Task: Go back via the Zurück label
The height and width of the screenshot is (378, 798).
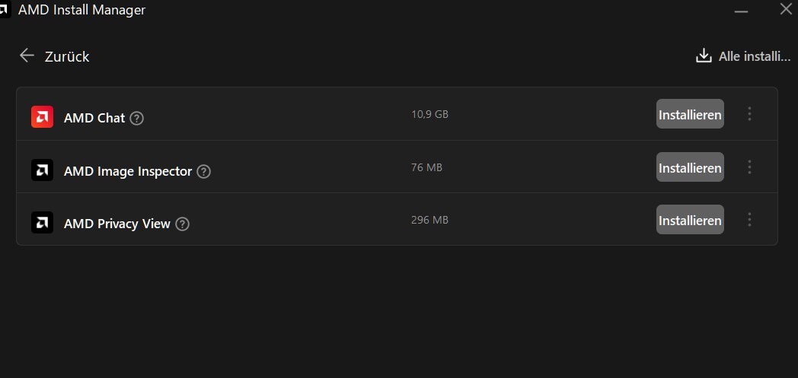Action: click(x=67, y=56)
